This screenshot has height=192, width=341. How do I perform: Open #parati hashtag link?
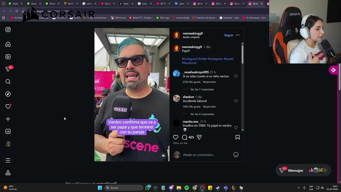[x=229, y=59]
